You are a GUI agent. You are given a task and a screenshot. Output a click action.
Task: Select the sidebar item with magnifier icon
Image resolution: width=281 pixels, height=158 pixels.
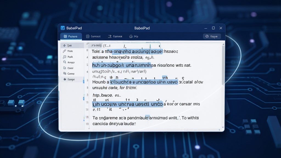coord(72,62)
